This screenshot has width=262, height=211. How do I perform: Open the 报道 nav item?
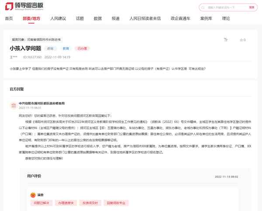tap(116, 18)
